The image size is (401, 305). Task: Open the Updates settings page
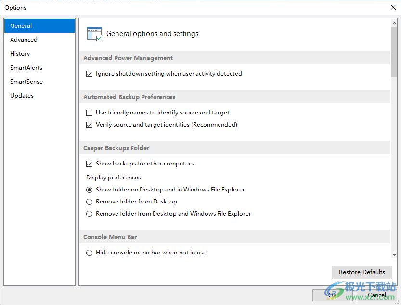click(22, 96)
